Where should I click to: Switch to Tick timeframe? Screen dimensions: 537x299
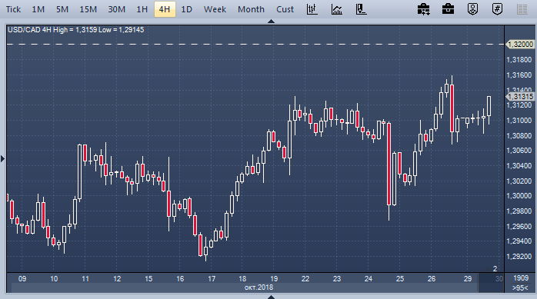pyautogui.click(x=13, y=9)
